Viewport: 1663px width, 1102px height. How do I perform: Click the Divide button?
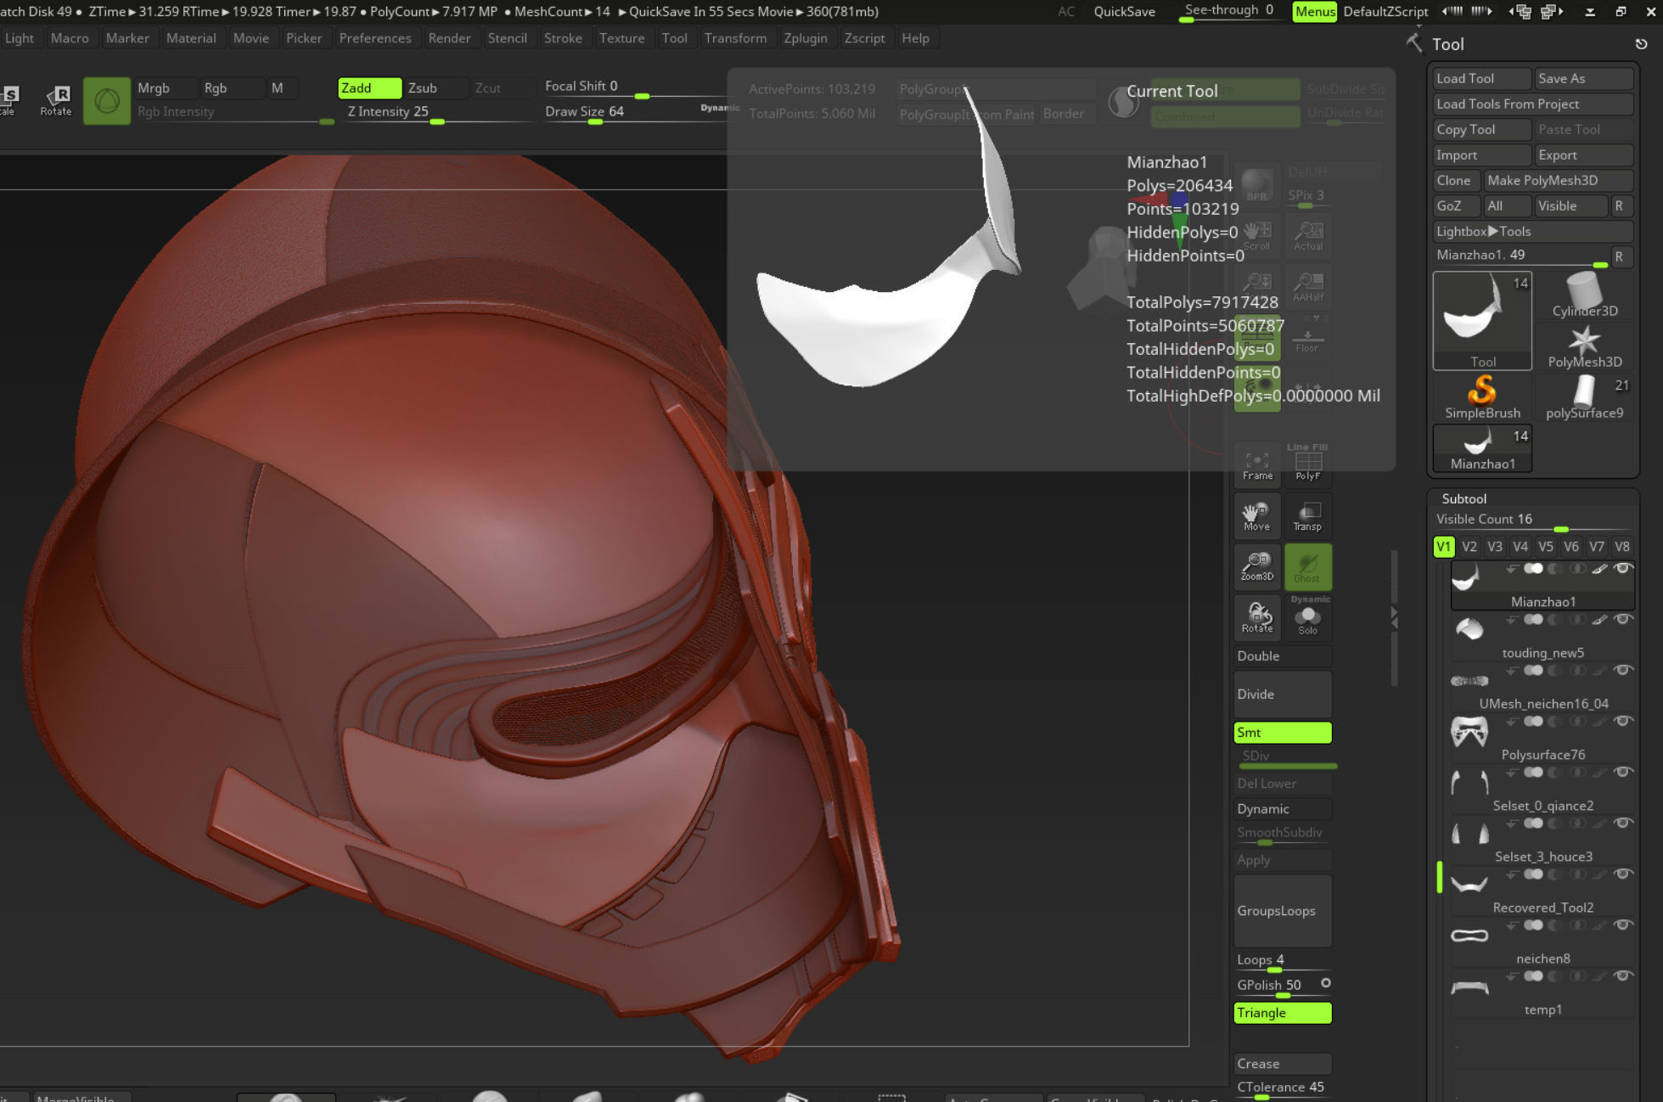click(1282, 694)
